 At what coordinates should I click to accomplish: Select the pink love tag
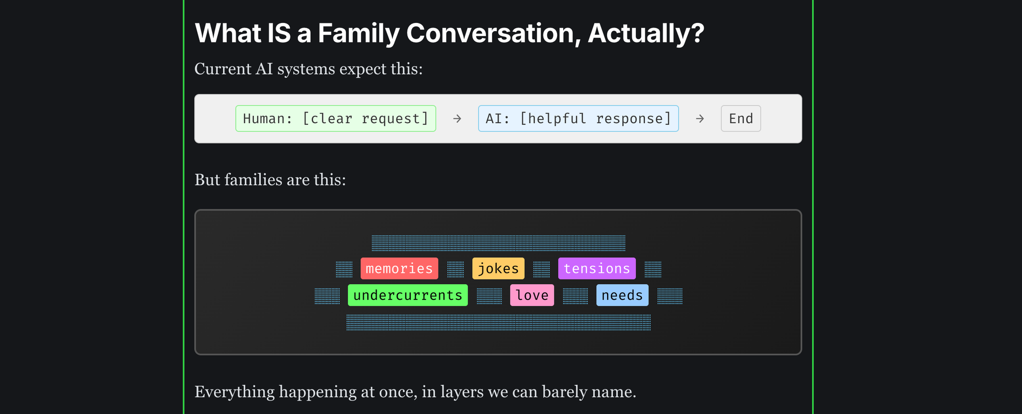click(x=532, y=295)
